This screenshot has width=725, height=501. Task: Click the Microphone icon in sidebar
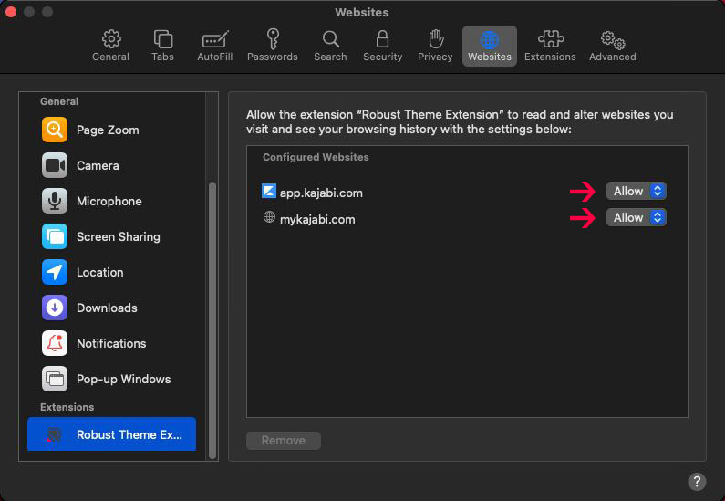tap(55, 201)
